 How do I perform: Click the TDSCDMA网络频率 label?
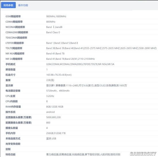click(x=16, y=38)
